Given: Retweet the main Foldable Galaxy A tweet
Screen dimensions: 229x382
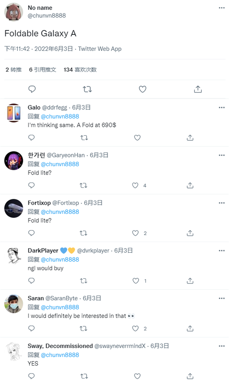Looking at the screenshot, I should click(x=87, y=89).
